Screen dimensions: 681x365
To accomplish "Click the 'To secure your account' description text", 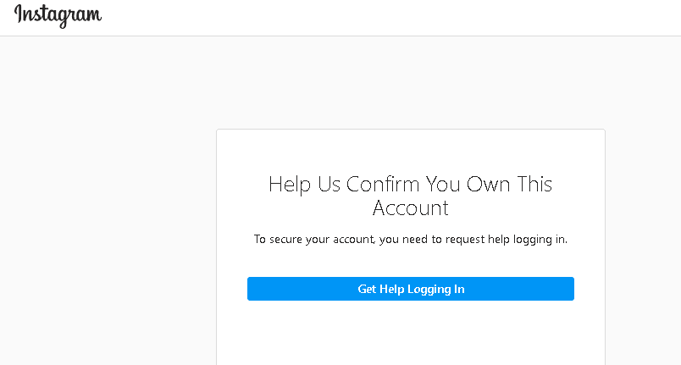I will (410, 240).
